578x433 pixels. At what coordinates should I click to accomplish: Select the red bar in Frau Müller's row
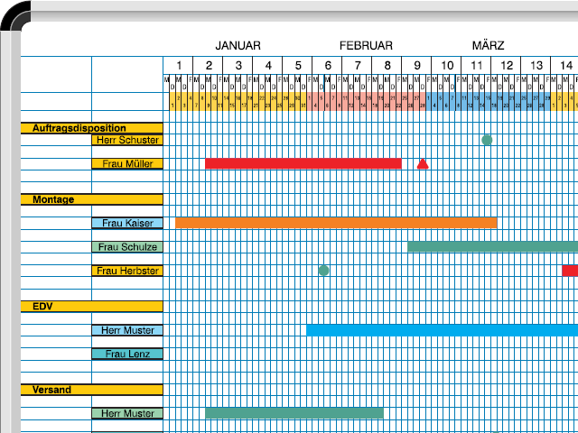pyautogui.click(x=303, y=163)
